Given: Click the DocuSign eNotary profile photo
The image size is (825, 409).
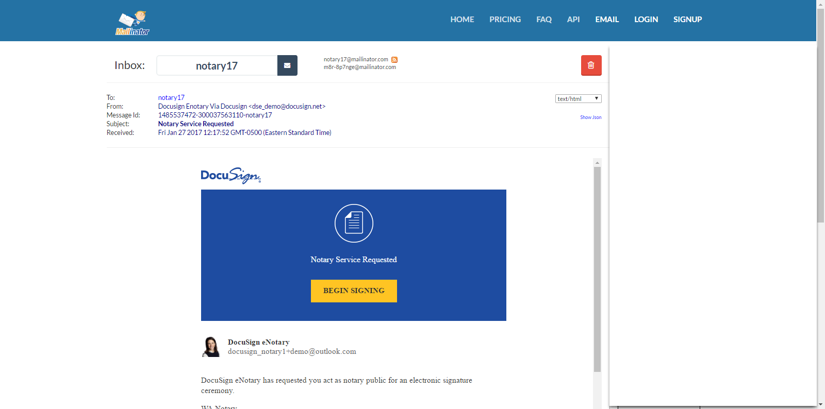Looking at the screenshot, I should click(x=211, y=347).
